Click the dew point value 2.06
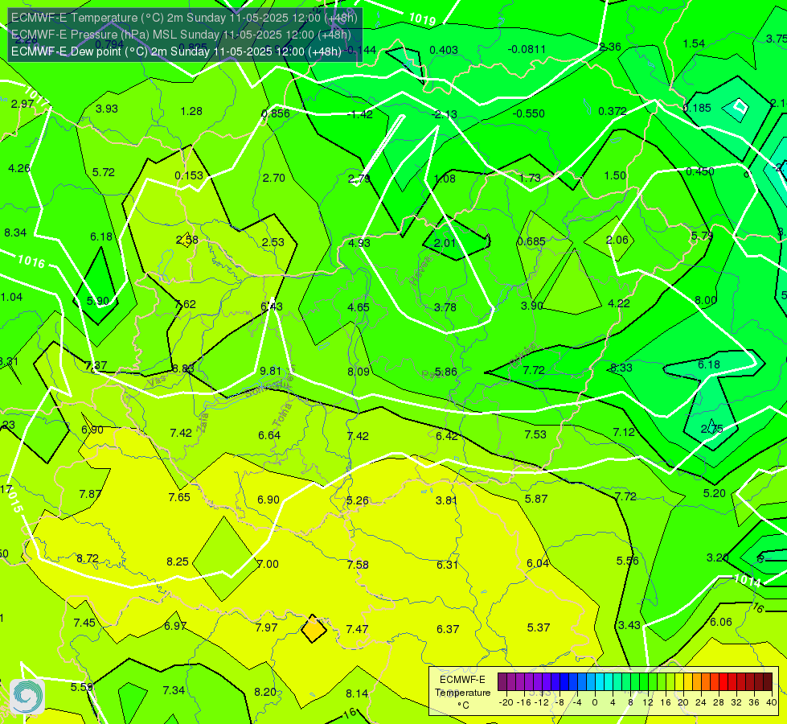Viewport: 787px width, 724px height. (x=617, y=240)
